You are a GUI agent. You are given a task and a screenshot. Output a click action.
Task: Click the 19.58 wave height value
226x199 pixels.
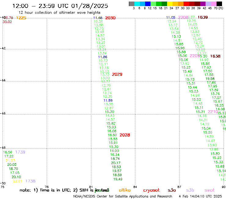[210, 79]
